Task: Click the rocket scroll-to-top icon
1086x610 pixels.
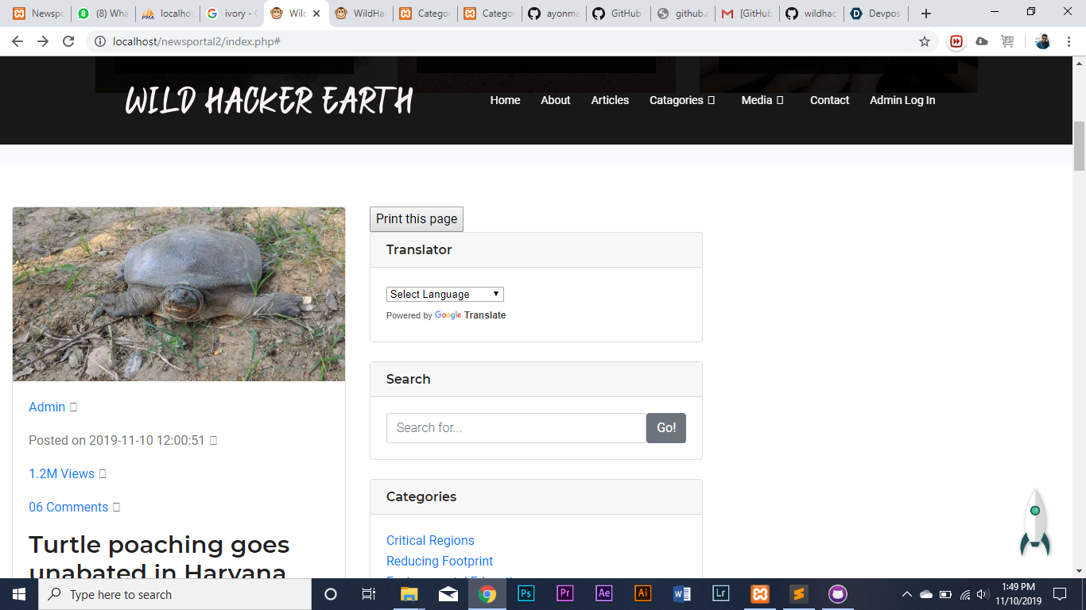Action: [x=1035, y=523]
